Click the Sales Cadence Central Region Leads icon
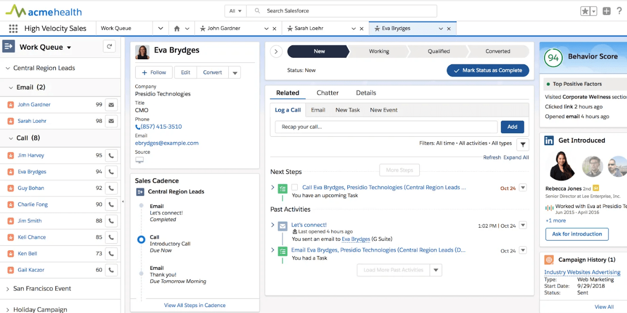Image resolution: width=627 pixels, height=313 pixels. (140, 192)
